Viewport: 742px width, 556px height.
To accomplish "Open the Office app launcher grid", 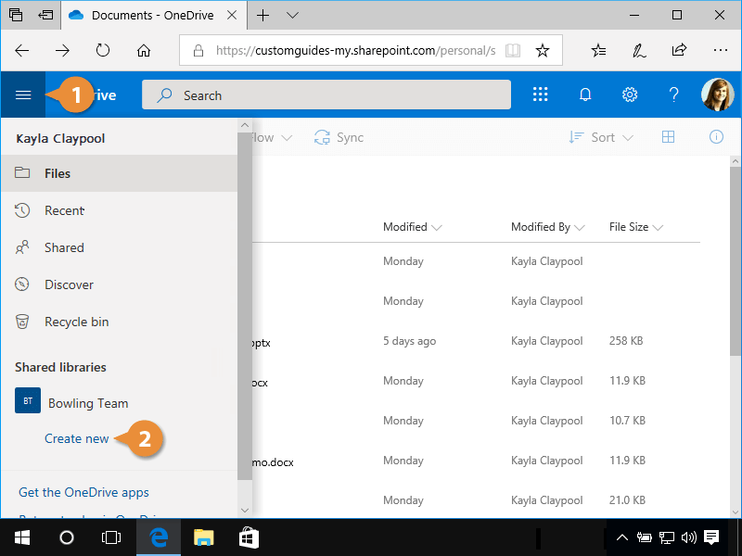I will [x=540, y=95].
